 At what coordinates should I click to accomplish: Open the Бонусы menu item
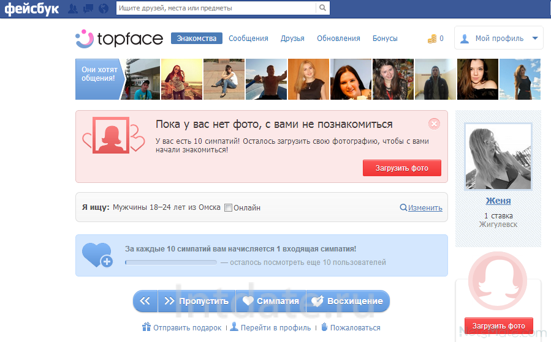pos(385,38)
